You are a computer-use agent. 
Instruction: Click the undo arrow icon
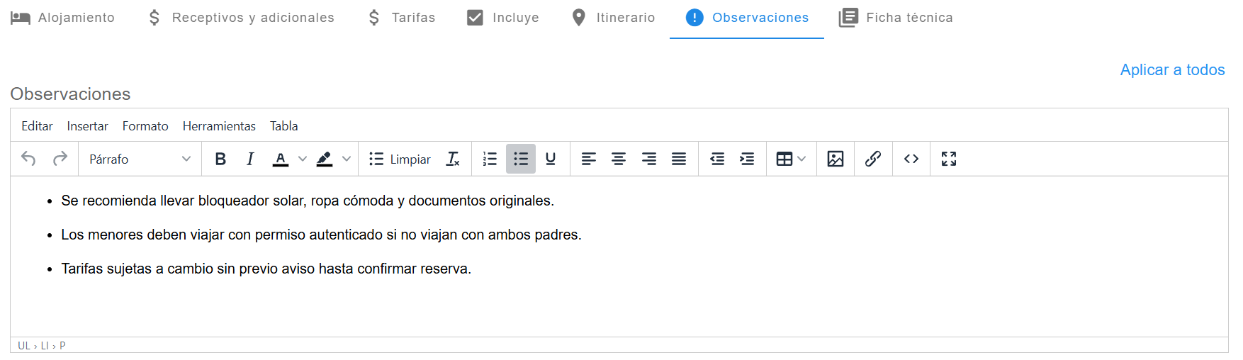click(x=28, y=159)
